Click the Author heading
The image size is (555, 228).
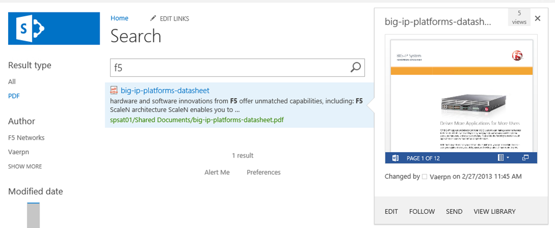22,121
